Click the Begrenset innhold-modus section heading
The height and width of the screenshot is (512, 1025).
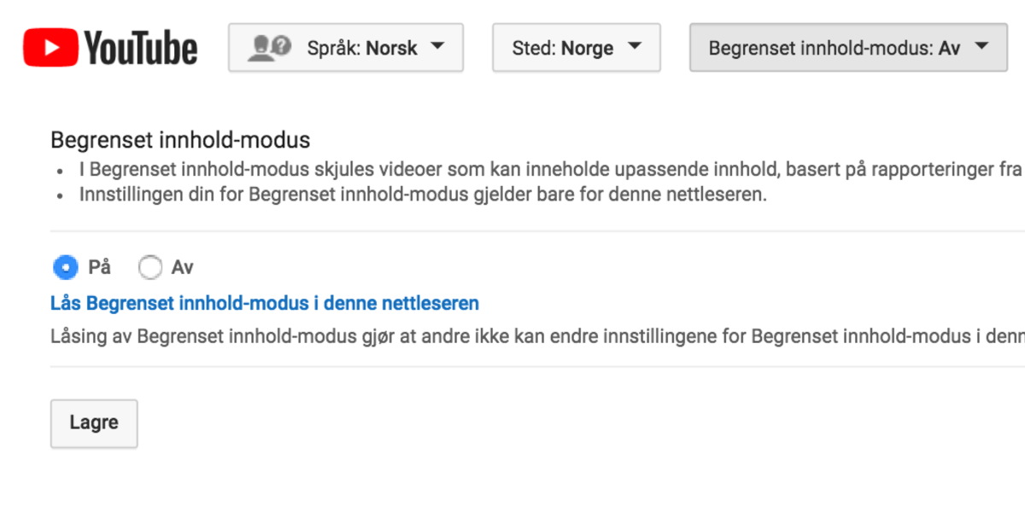[x=180, y=140]
